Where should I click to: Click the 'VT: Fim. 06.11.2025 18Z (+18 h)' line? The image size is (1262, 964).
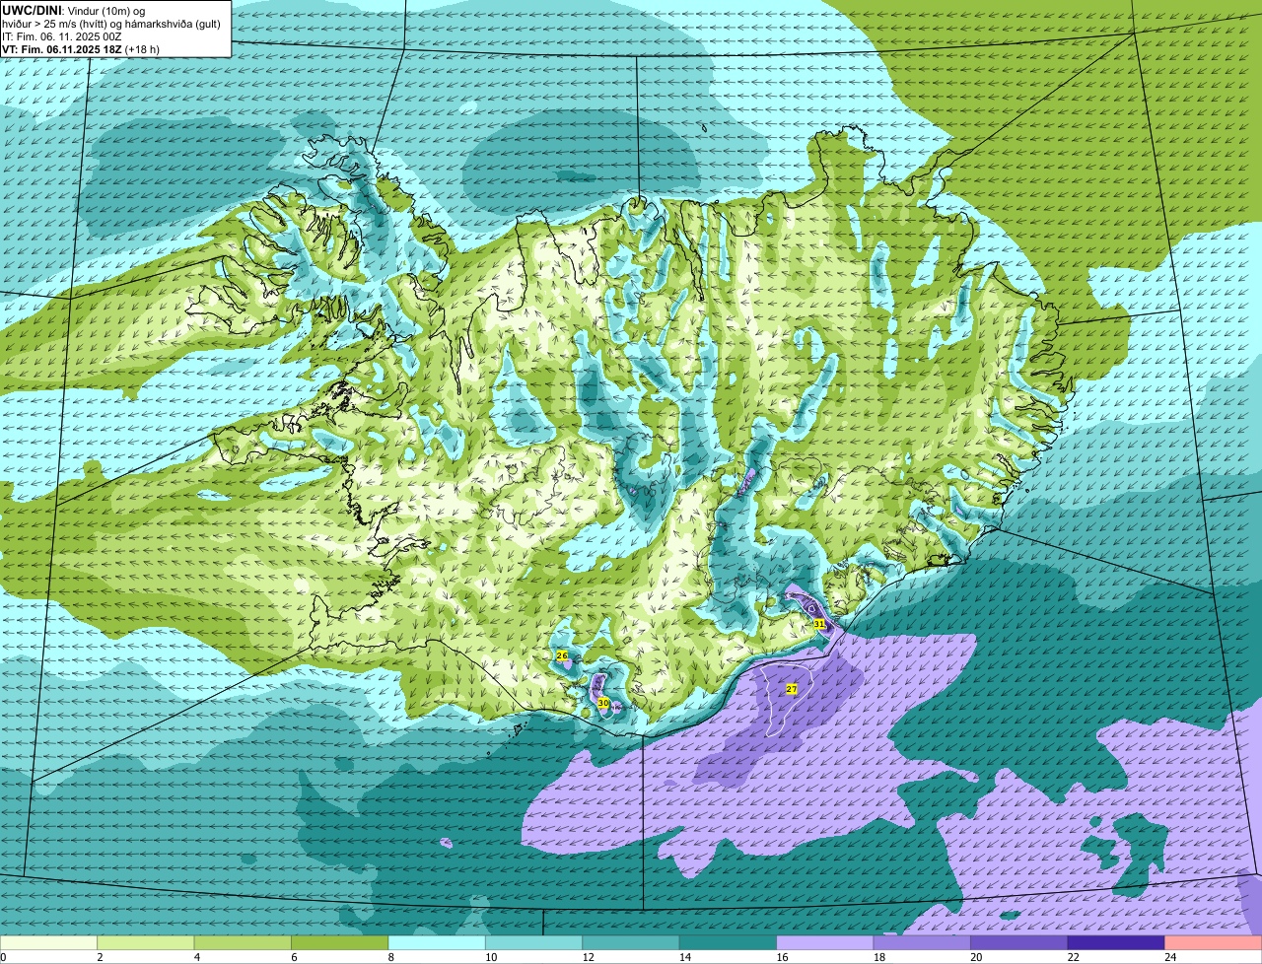tap(81, 48)
